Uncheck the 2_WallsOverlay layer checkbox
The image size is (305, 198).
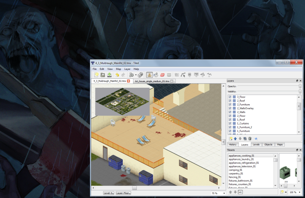click(230, 108)
